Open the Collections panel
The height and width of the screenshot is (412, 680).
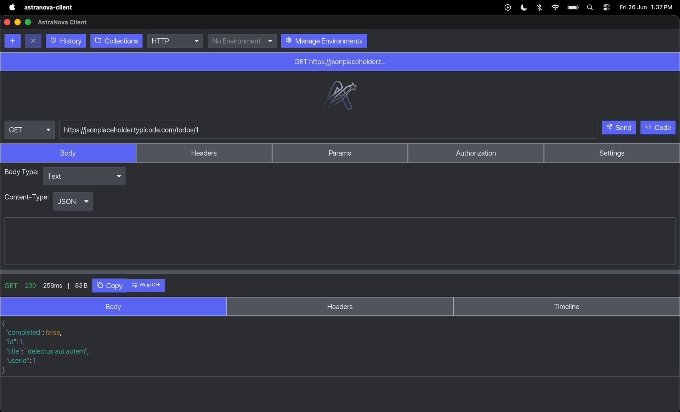tap(117, 41)
